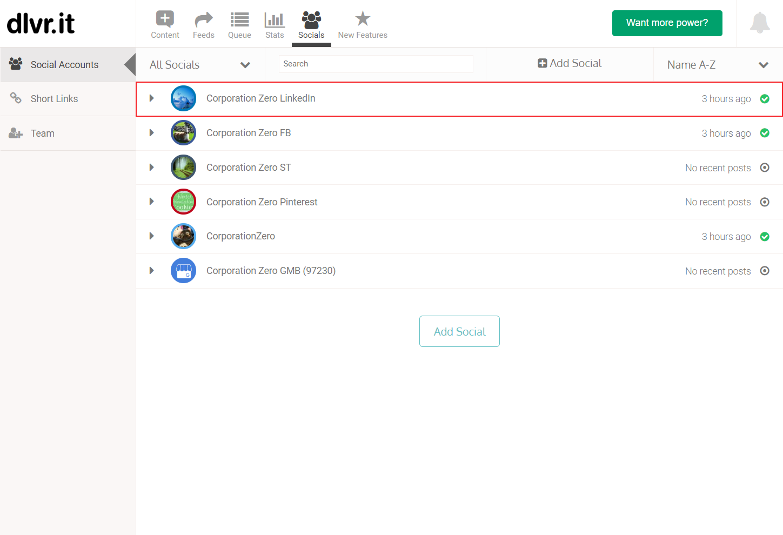Expand the Corporation Zero Pinterest row
The height and width of the screenshot is (535, 783).
(152, 202)
